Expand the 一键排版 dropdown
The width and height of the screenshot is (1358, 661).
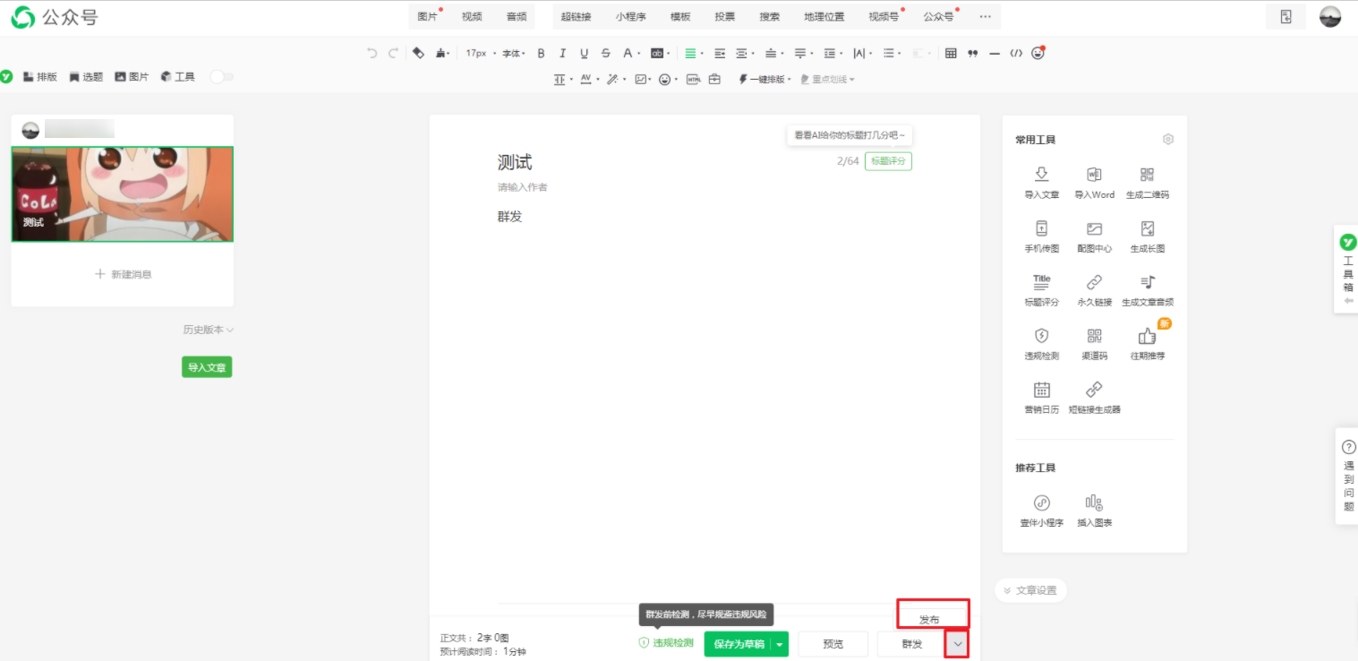[765, 80]
